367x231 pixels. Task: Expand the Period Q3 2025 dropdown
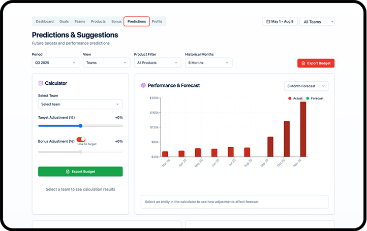[x=55, y=63]
